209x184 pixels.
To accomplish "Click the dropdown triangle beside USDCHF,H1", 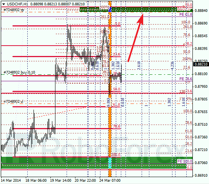I will pyautogui.click(x=3, y=4).
